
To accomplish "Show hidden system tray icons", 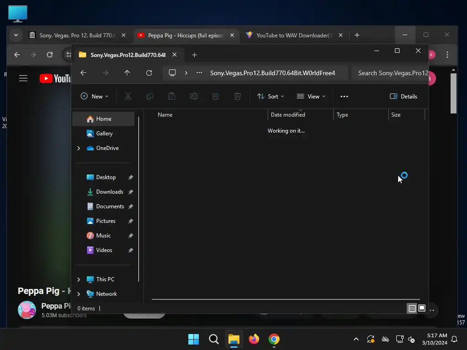I will coord(356,339).
